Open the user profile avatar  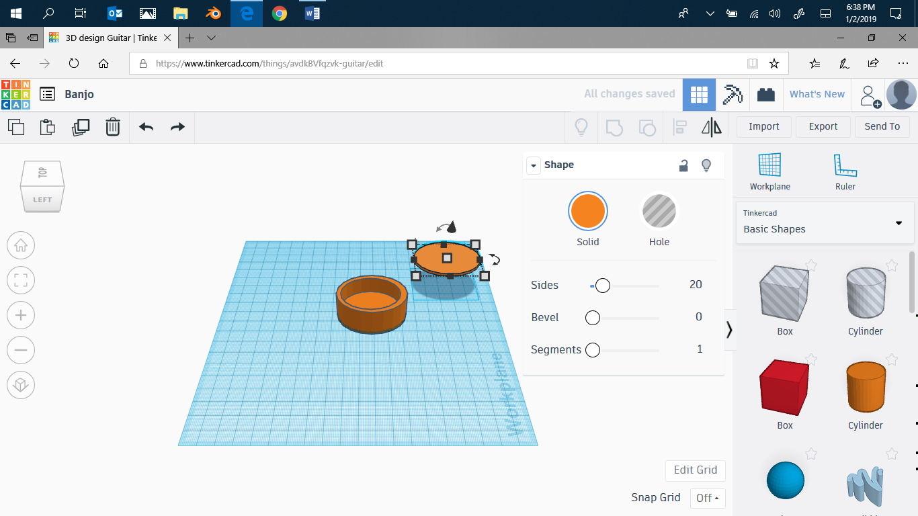pos(901,95)
